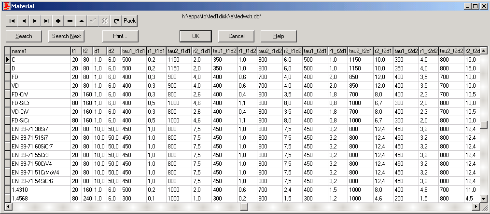Refresh data with the circular arrow icon
The image size is (490, 214).
116,21
